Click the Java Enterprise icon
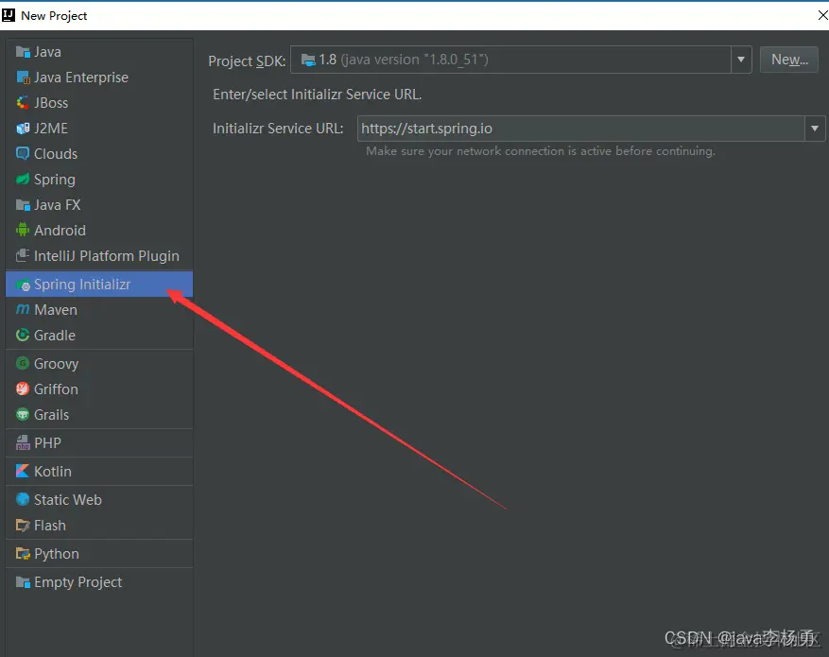 coord(23,78)
